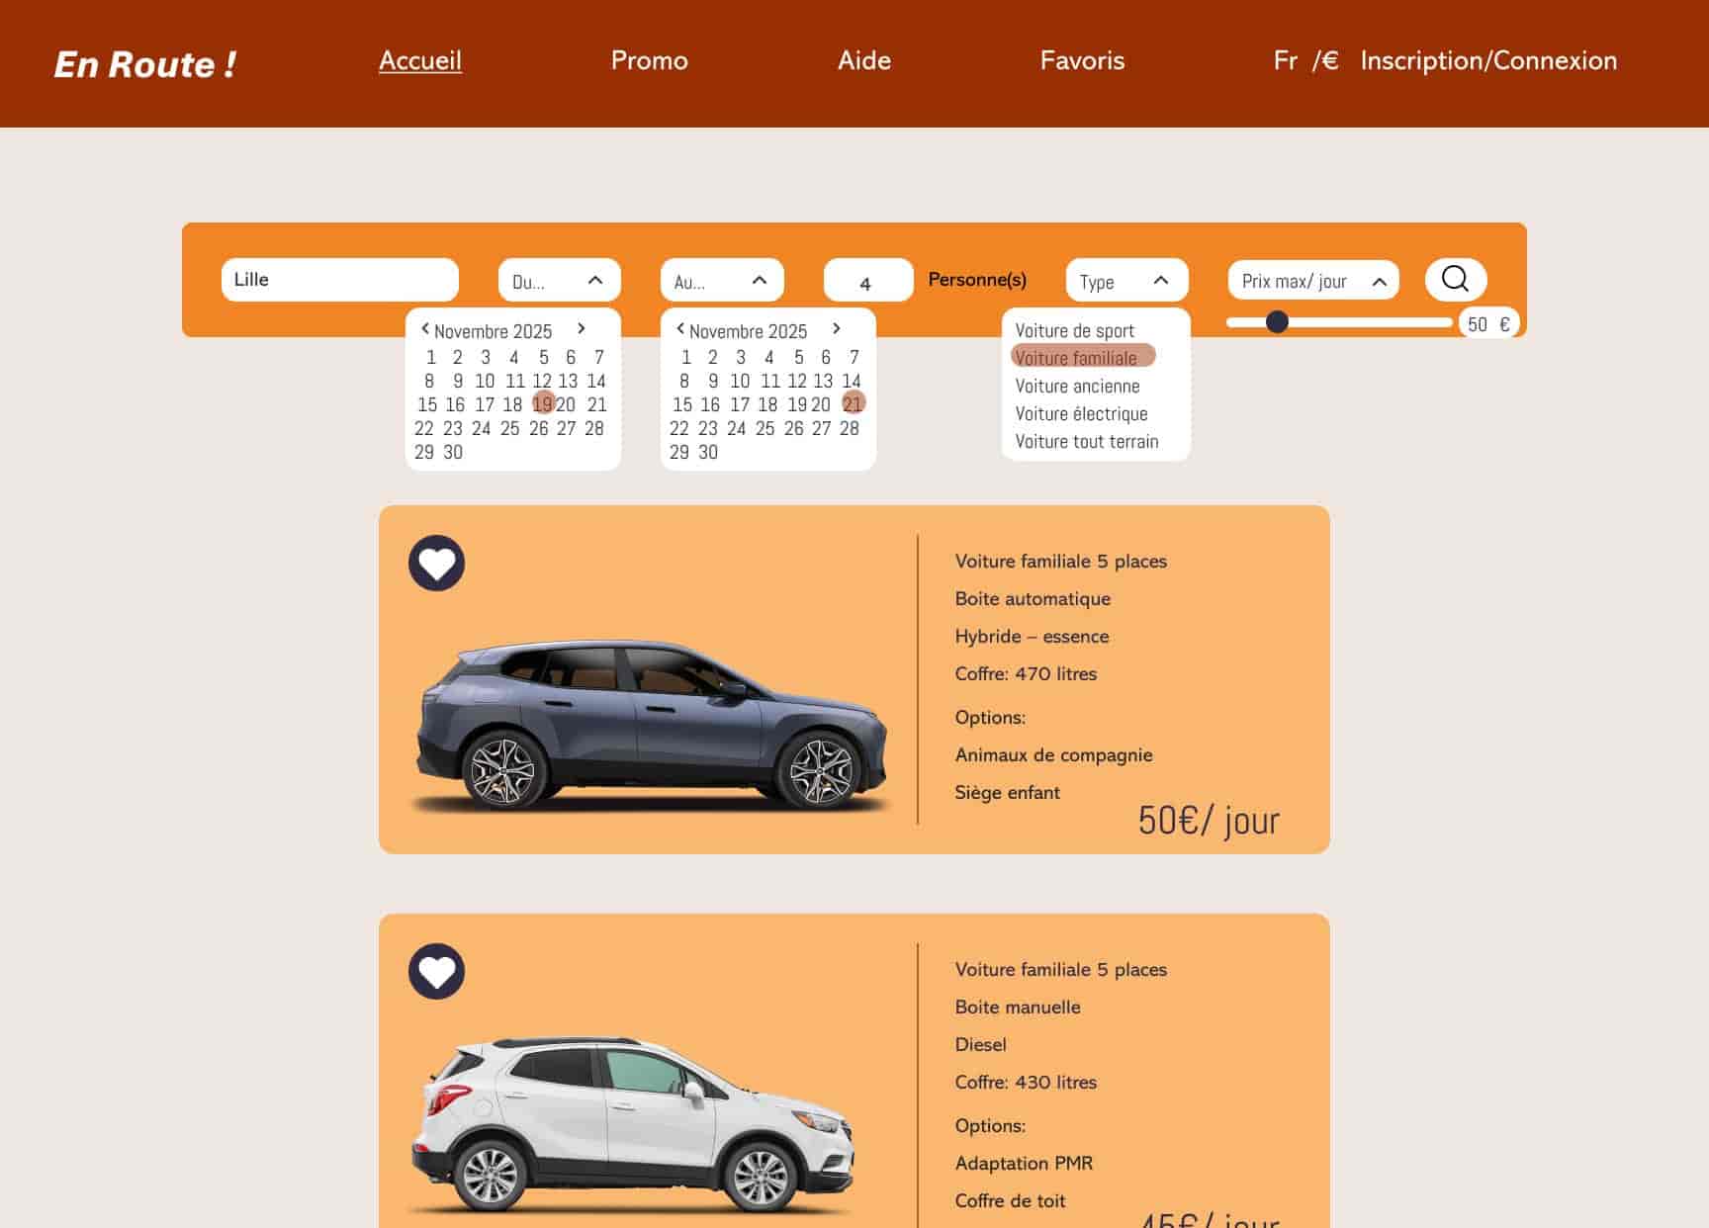Image resolution: width=1709 pixels, height=1228 pixels.
Task: Toggle the favorite heart on the white SUV card
Action: (436, 971)
